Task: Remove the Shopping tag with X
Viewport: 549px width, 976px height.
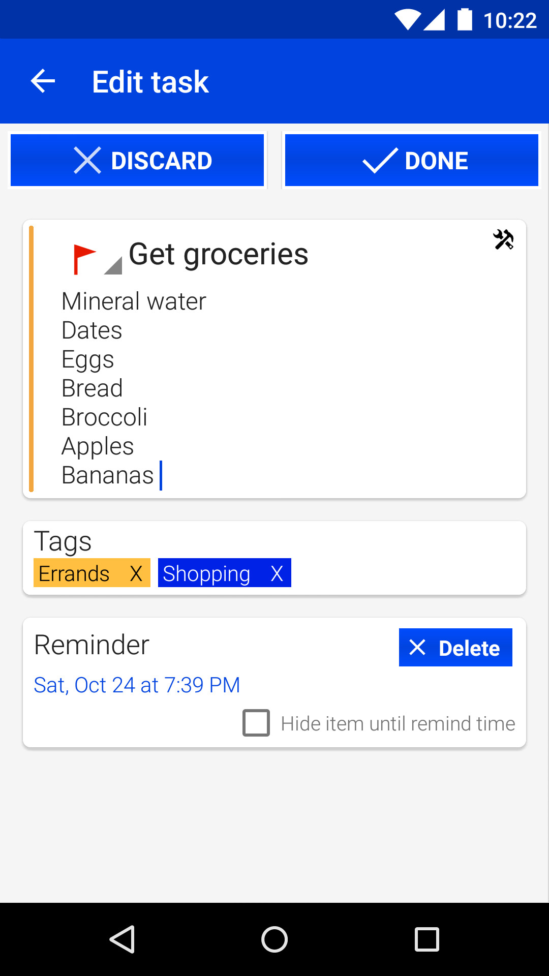Action: pyautogui.click(x=277, y=573)
